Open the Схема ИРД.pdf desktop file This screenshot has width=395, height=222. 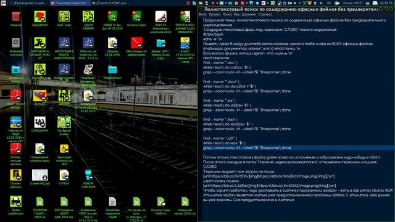39,175
